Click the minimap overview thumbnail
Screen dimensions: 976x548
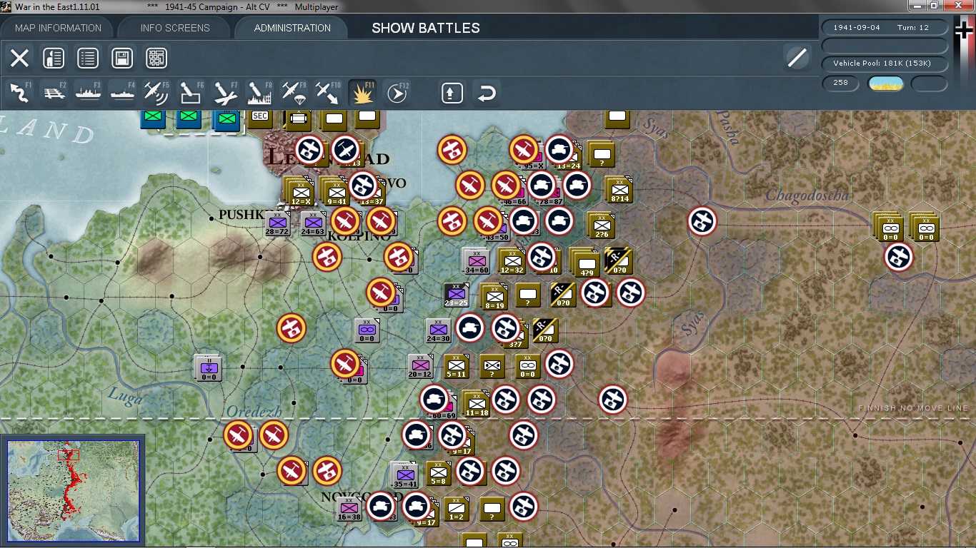pyautogui.click(x=73, y=492)
